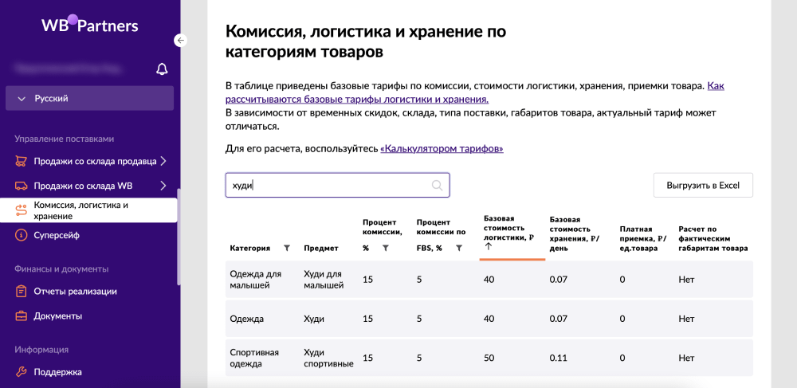Image resolution: width=797 pixels, height=388 pixels.
Task: Click the WB Partners logo
Action: pos(90,25)
